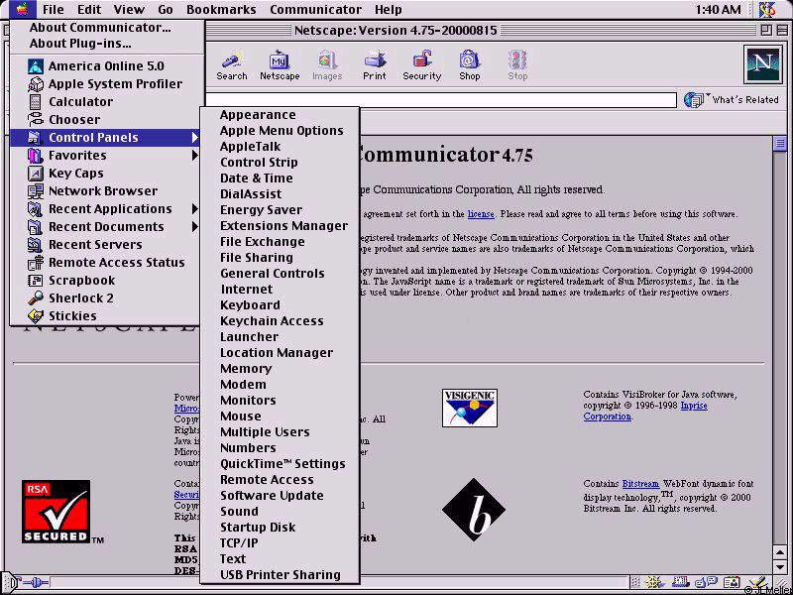Follow the Bitstream hyperlink
Viewport: 793px width, 595px height.
[640, 484]
